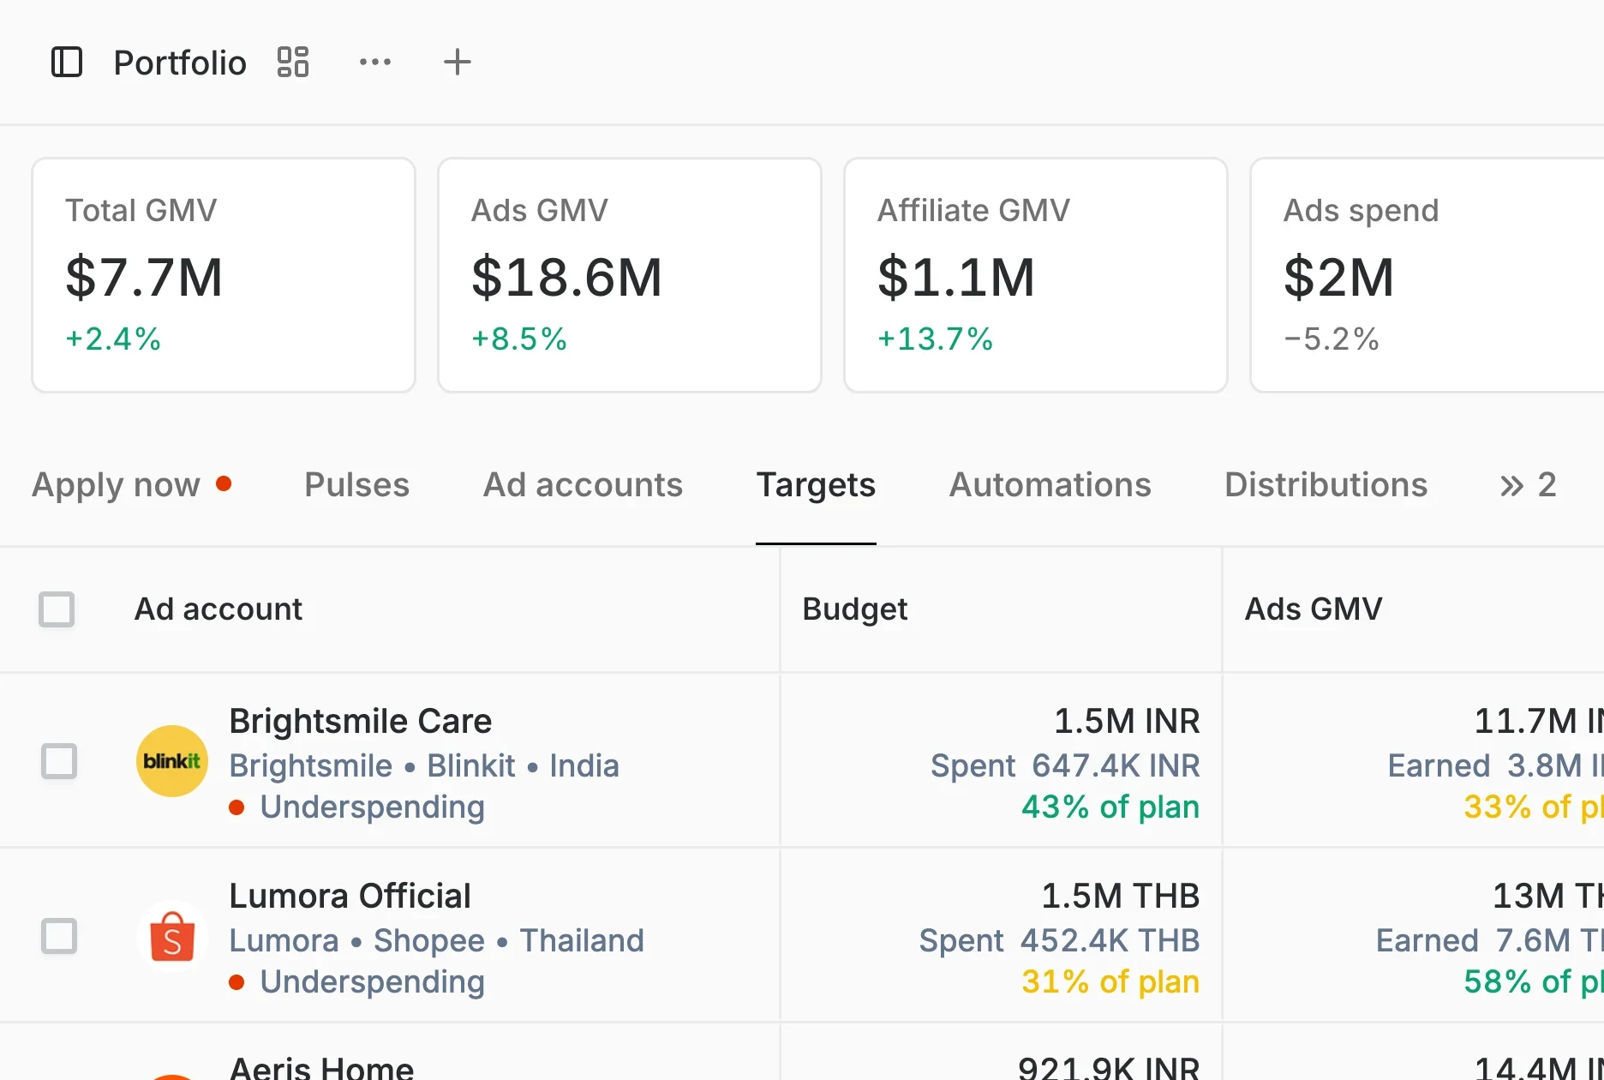Click the +13.7% Affiliate GMV change

935,339
